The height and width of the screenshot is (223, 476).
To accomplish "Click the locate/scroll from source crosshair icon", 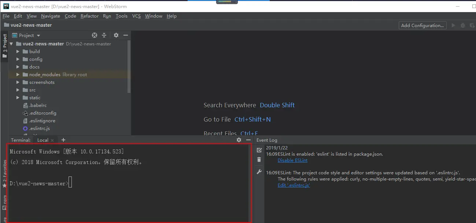I will [95, 35].
